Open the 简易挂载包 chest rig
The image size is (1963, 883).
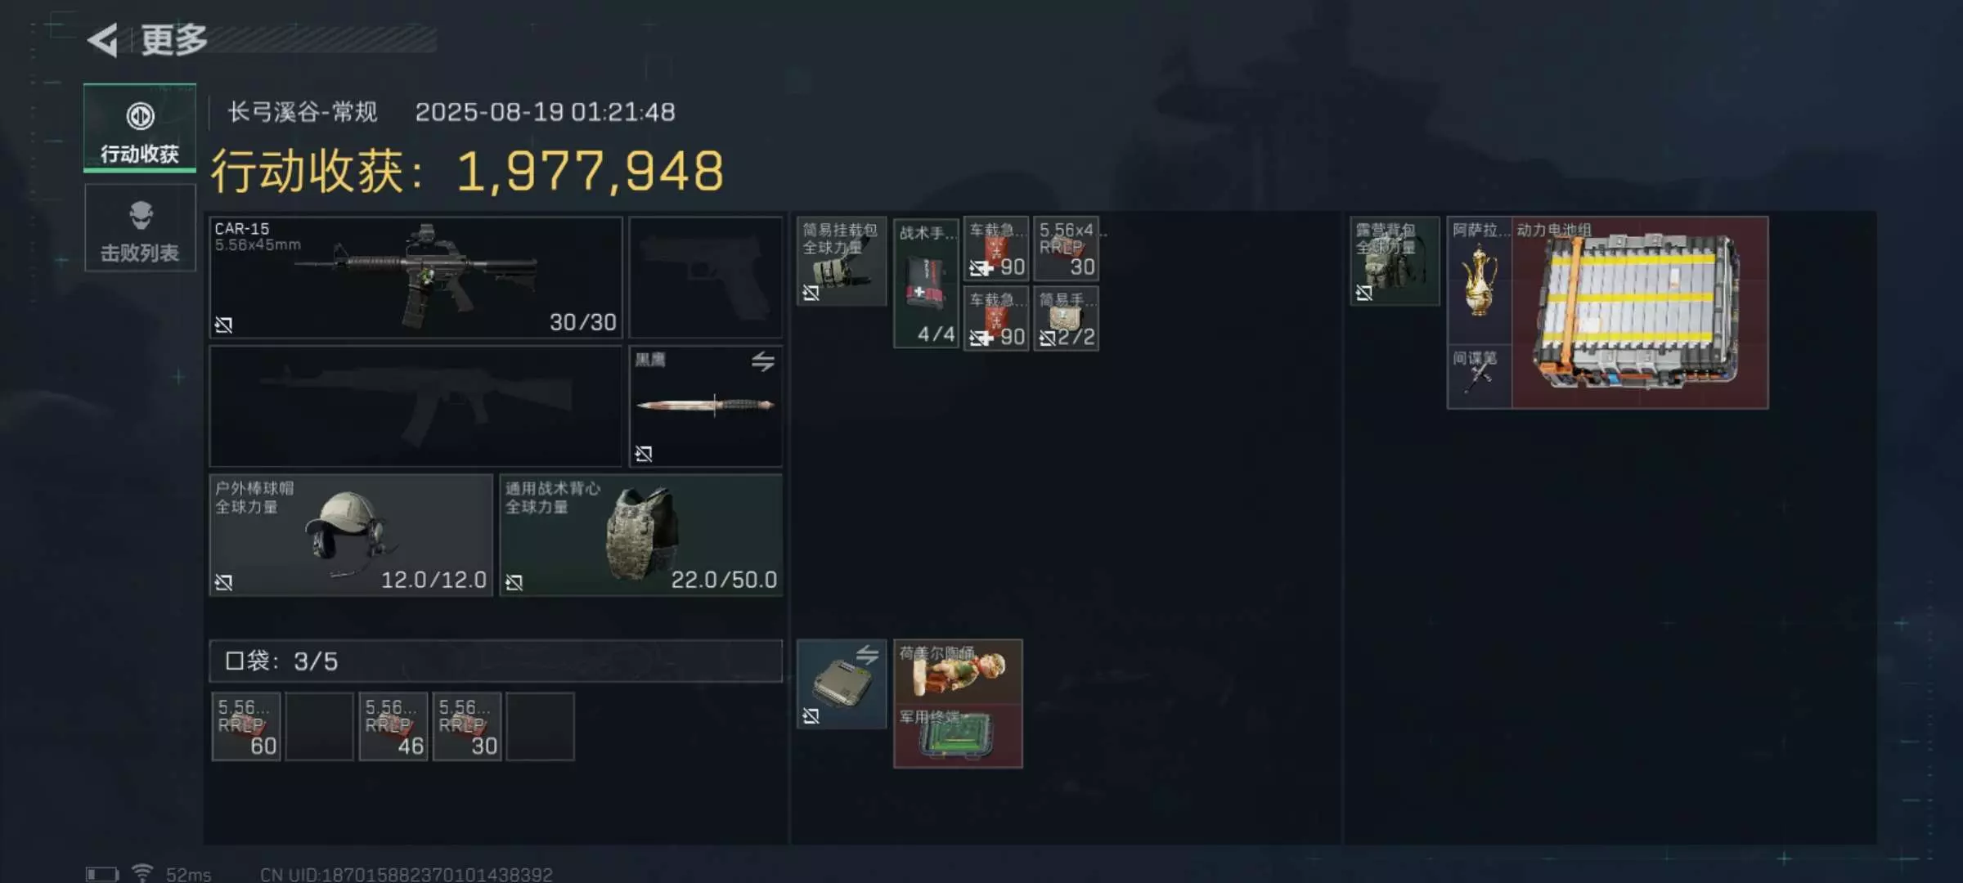pyautogui.click(x=842, y=261)
